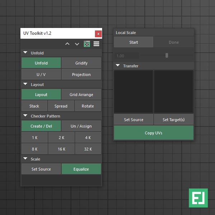Click the green checker window icon
The height and width of the screenshot is (215, 215).
point(87,44)
